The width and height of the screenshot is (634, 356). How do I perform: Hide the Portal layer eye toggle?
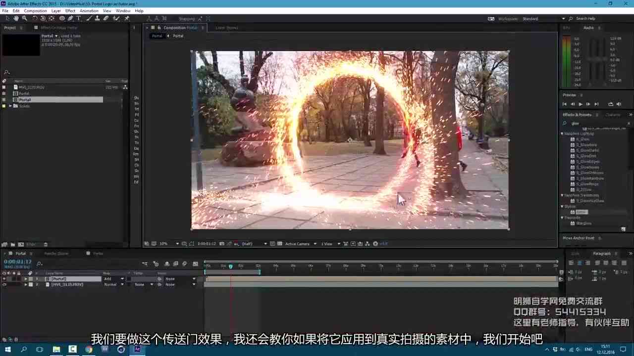4,279
